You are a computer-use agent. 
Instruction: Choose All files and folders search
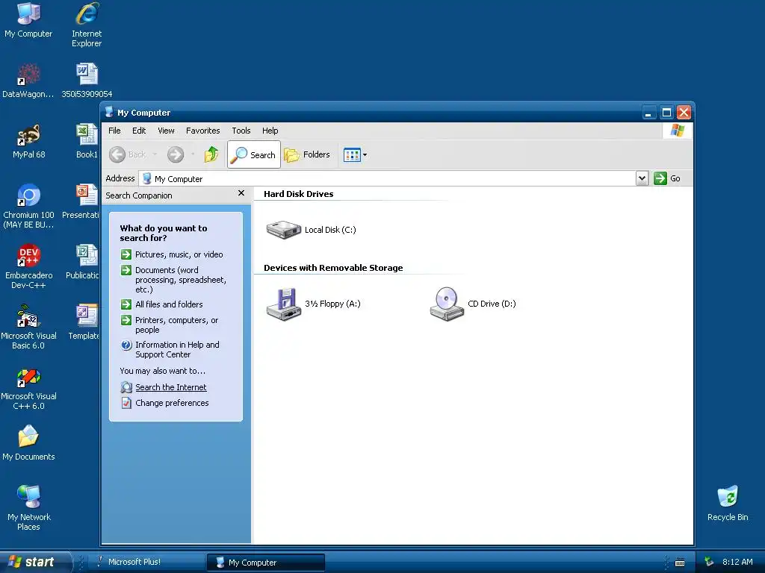[x=162, y=304]
